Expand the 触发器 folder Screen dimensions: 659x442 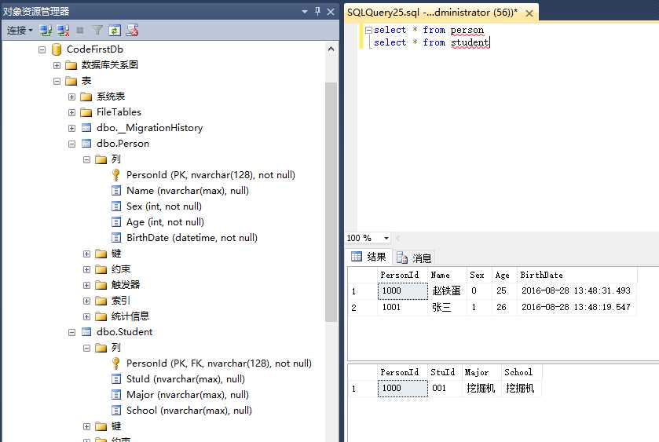tap(86, 285)
